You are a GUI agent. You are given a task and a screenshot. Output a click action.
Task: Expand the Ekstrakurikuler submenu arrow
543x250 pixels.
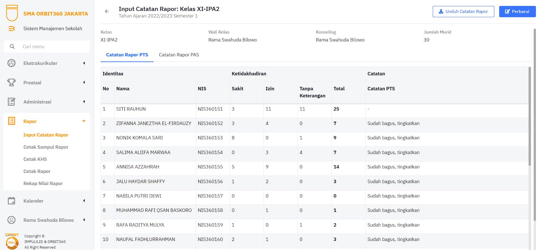click(84, 63)
